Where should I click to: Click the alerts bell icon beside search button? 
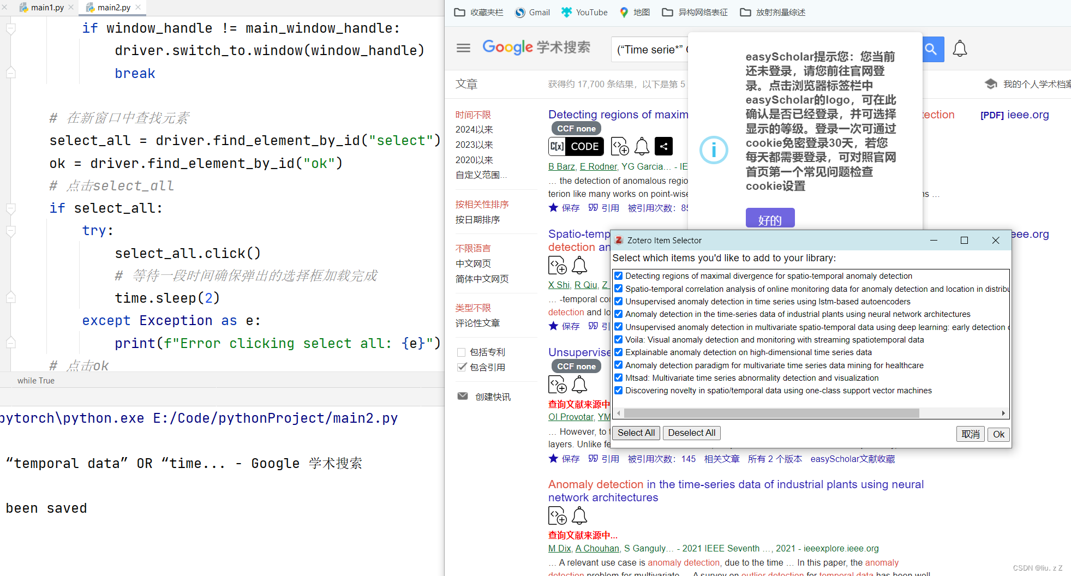pos(960,49)
